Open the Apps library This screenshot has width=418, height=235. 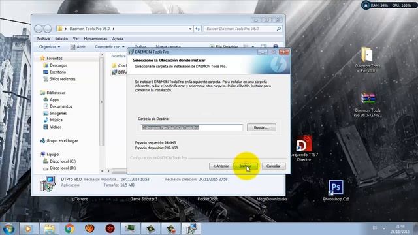pyautogui.click(x=54, y=100)
